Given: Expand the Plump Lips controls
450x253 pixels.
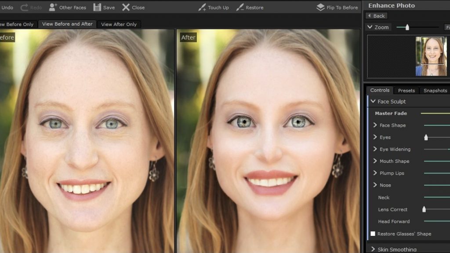Looking at the screenshot, I should pos(375,173).
